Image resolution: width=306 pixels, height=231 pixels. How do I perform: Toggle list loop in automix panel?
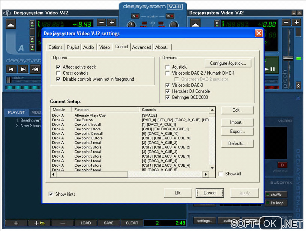[276, 203]
